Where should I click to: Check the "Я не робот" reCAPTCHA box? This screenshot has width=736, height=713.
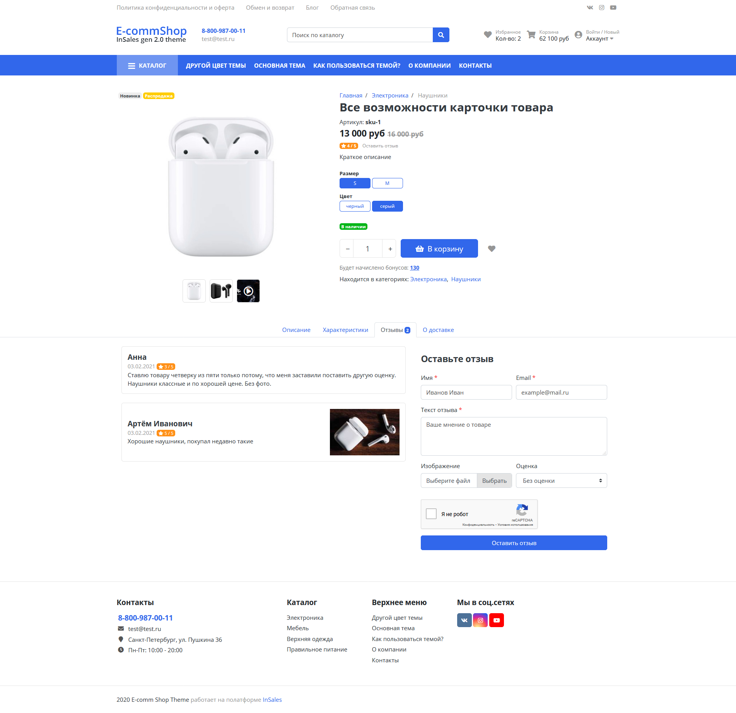[431, 514]
